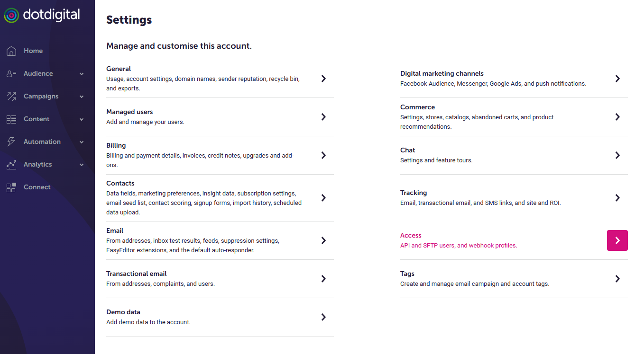This screenshot has height=354, width=635.
Task: Click the Home house icon in sidebar
Action: pos(11,51)
